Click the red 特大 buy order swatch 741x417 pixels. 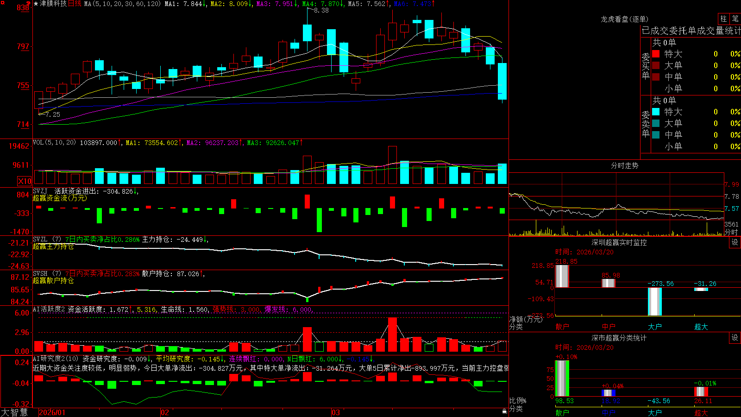point(656,54)
